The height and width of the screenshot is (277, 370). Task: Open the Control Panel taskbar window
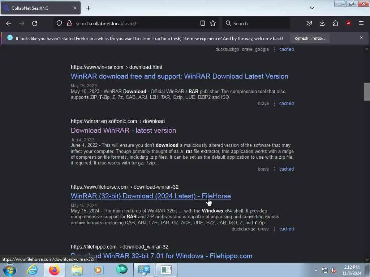point(144,270)
